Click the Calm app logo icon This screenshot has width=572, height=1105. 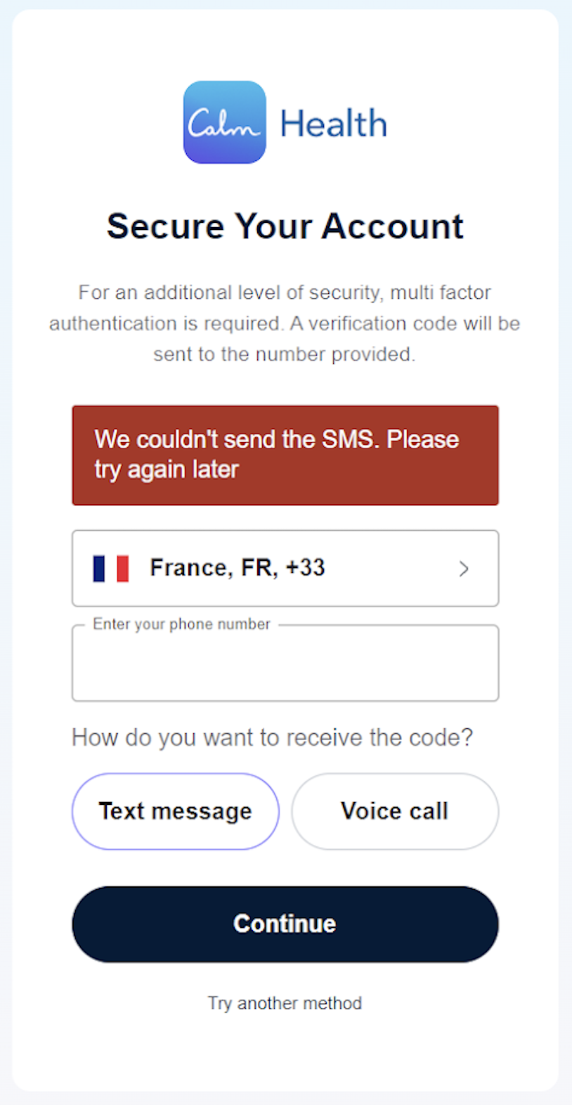pos(224,122)
